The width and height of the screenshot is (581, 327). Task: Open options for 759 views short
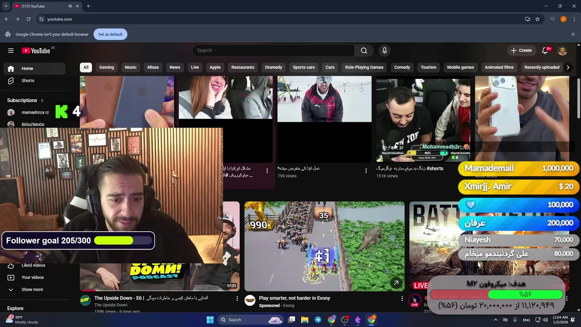pyautogui.click(x=366, y=171)
